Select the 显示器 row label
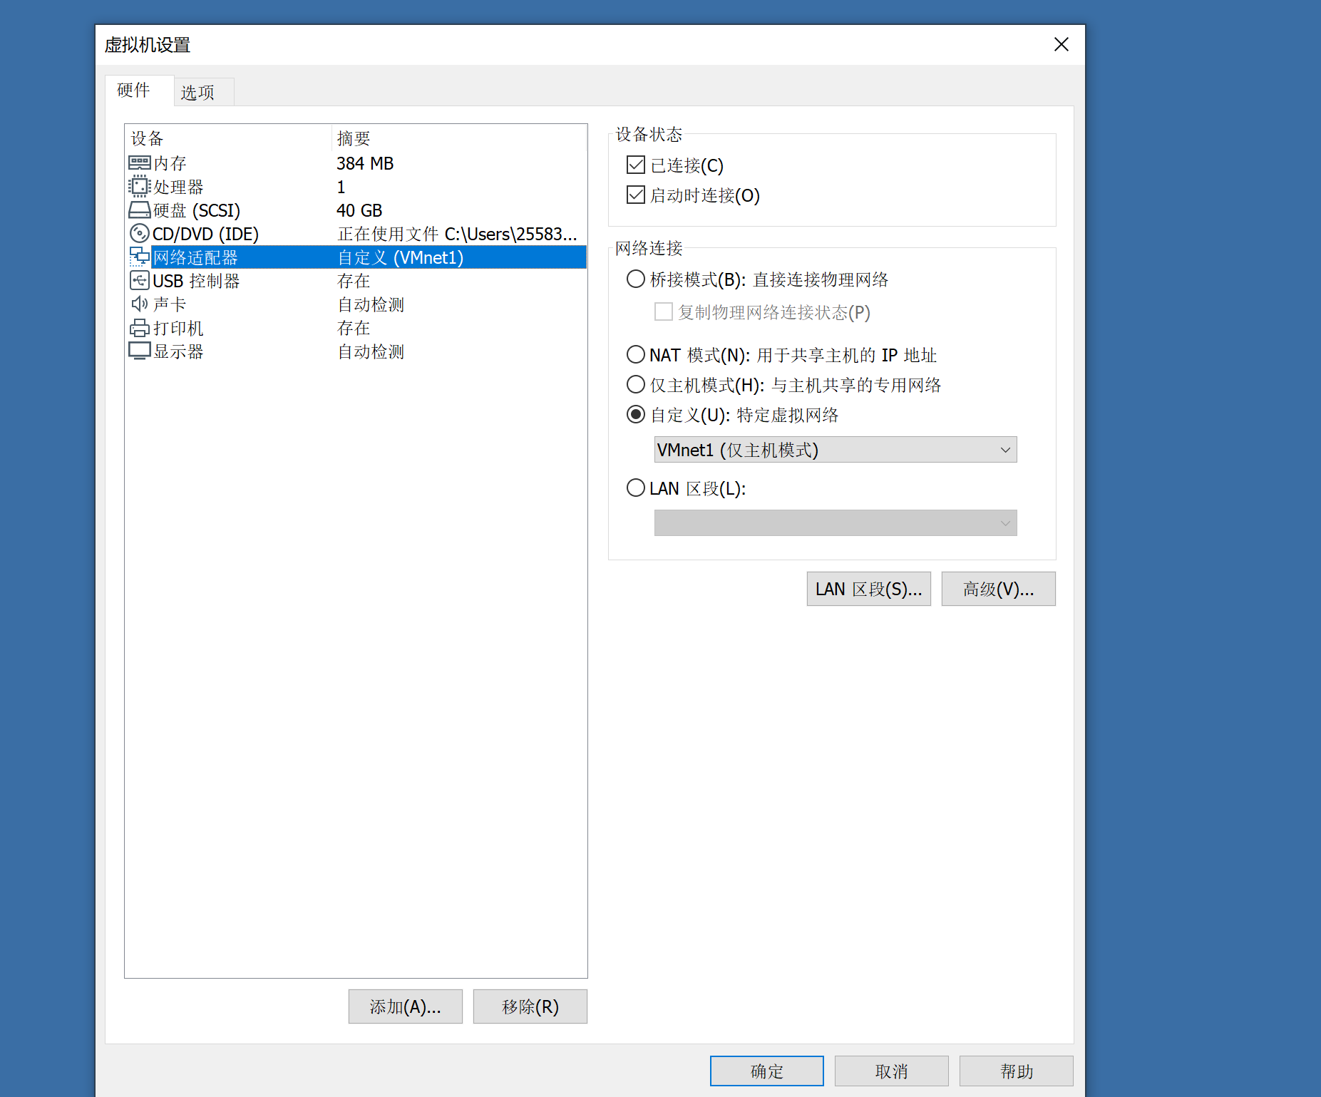The image size is (1321, 1097). click(x=178, y=351)
